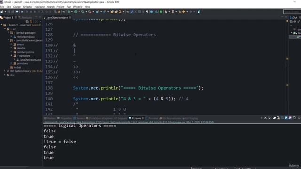
Task: Click the Remove Launch X icon in Console
Action: [x=265, y=118]
